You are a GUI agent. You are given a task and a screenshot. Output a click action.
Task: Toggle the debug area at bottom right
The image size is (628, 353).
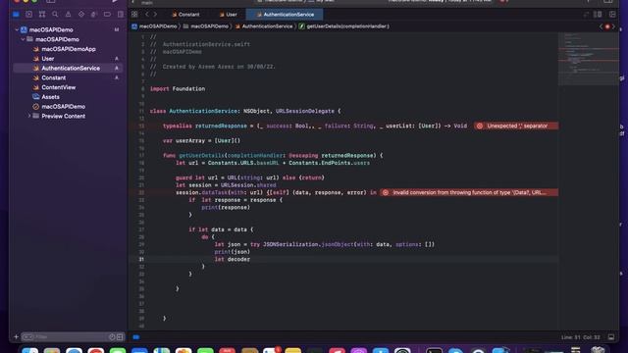611,337
